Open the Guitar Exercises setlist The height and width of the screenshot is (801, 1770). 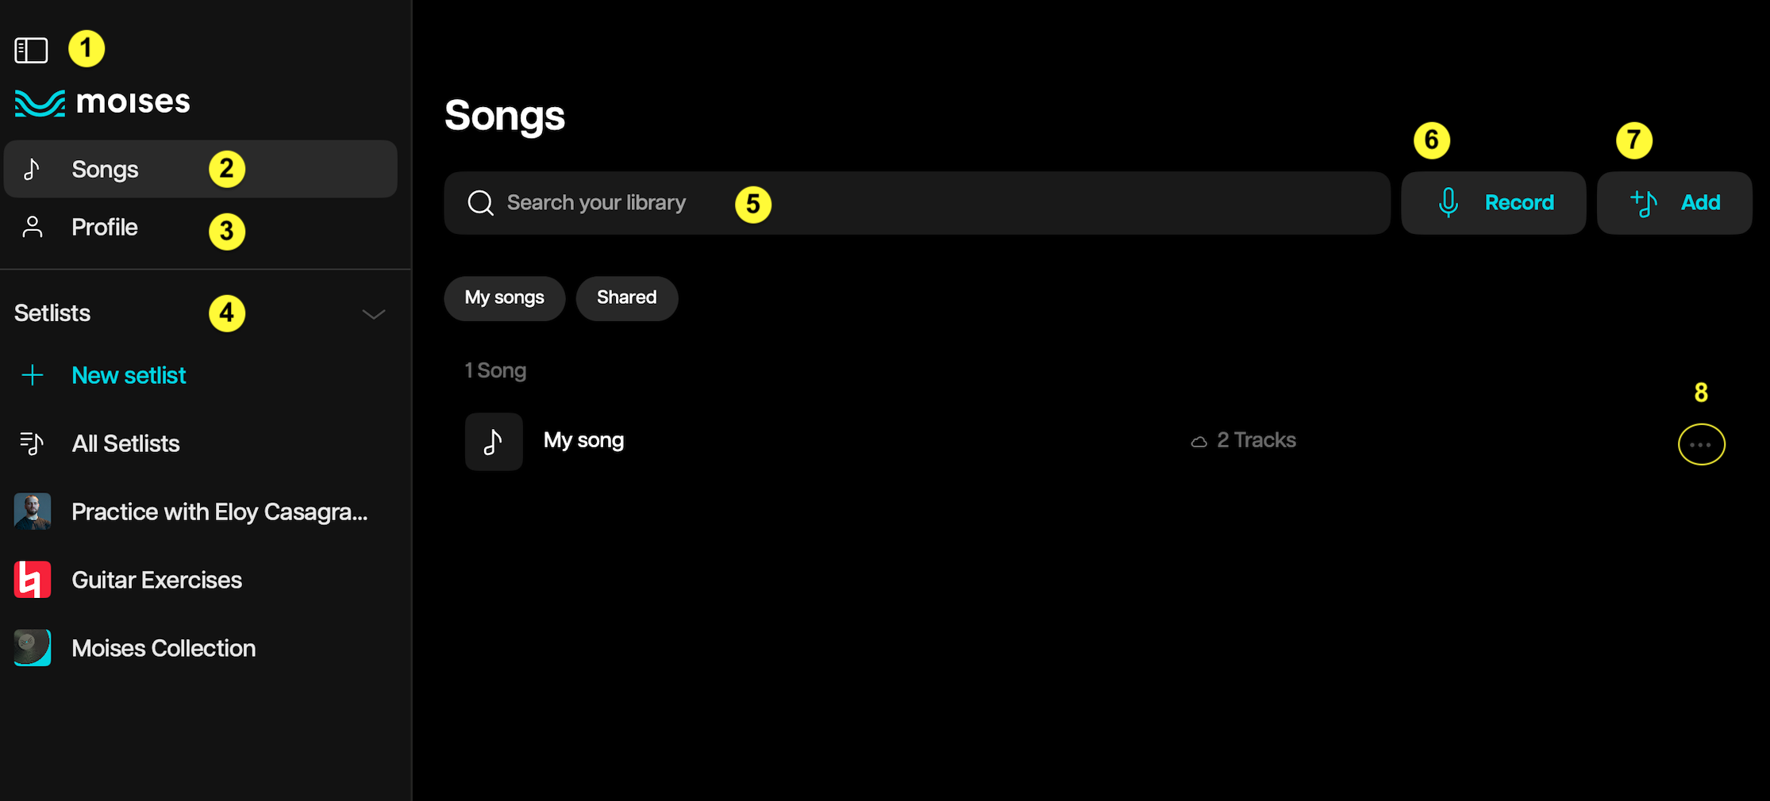(x=156, y=579)
